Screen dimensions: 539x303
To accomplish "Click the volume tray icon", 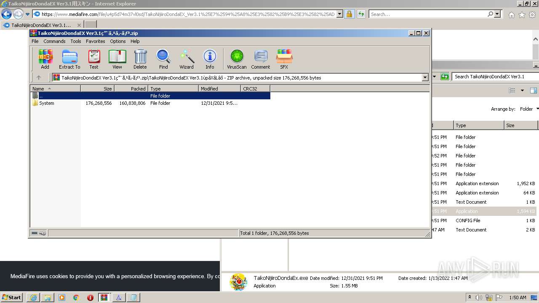I will click(x=479, y=298).
